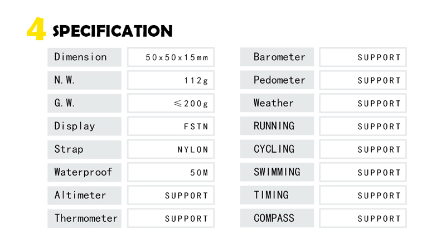Click the FSTN value field
This screenshot has height=243, width=446.
171,127
